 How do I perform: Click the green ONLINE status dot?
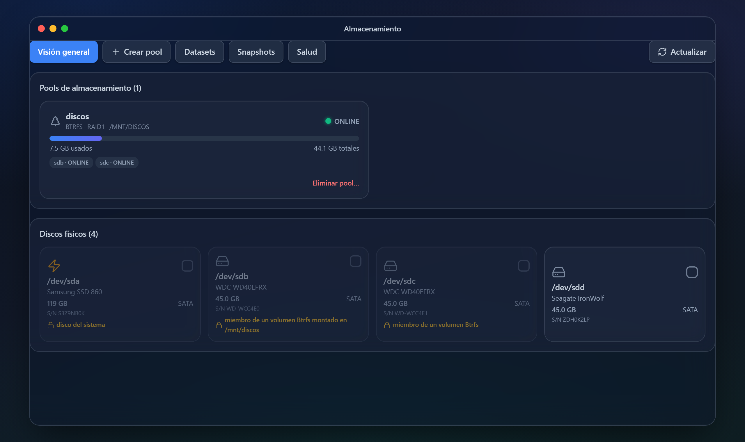click(328, 121)
